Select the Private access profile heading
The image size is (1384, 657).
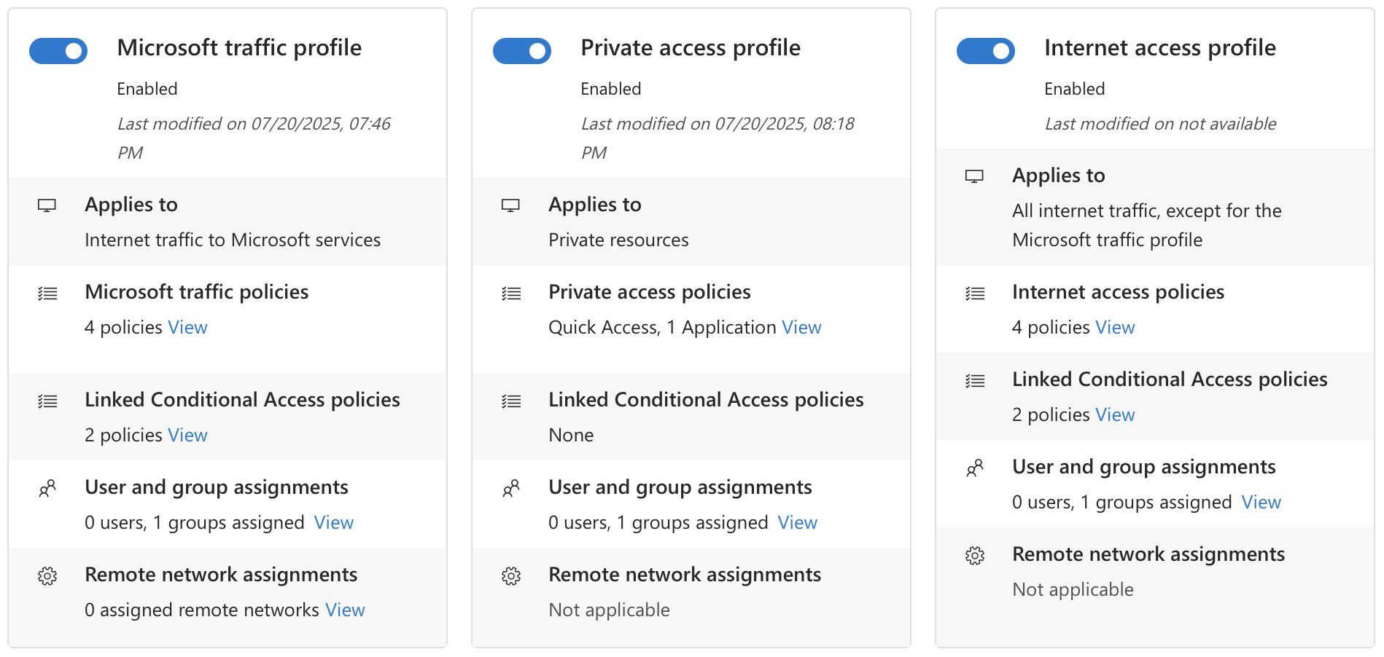coord(690,48)
